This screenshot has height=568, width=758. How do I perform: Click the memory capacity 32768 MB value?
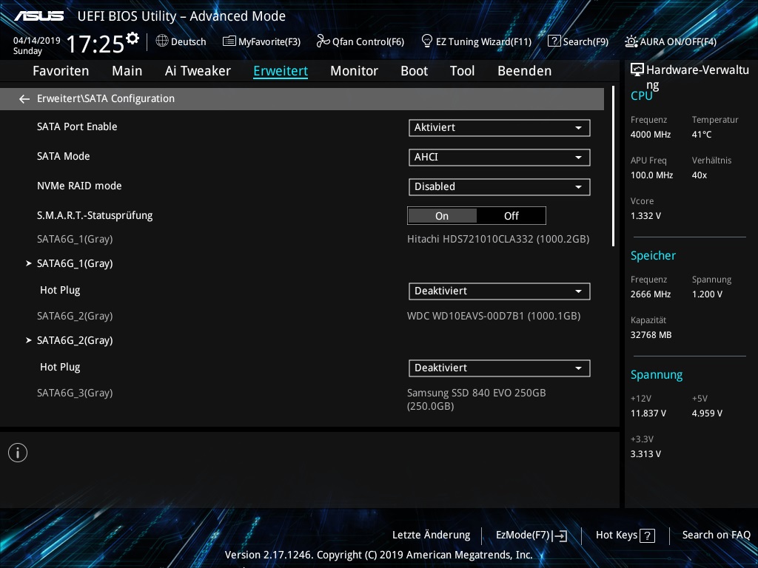pyautogui.click(x=651, y=335)
